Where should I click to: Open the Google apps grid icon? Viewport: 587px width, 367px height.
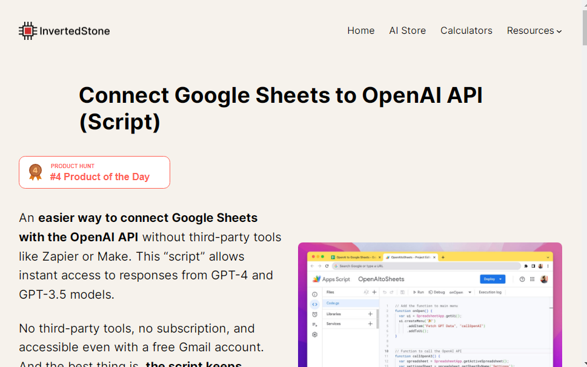(532, 279)
